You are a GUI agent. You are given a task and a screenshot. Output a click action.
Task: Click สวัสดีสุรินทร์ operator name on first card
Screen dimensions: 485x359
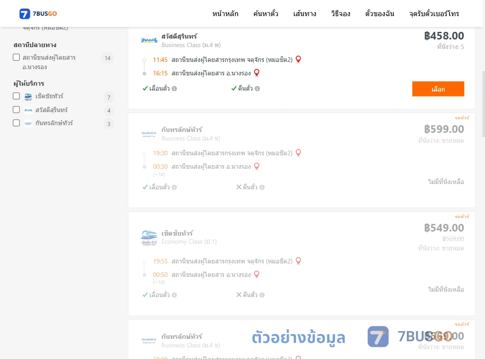[179, 36]
